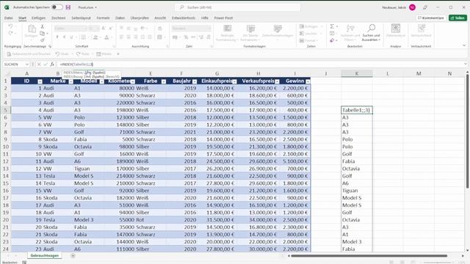Viewport: 470px width, 264px height.
Task: Click cell Model 3 in the Modell column
Action: tap(89, 220)
